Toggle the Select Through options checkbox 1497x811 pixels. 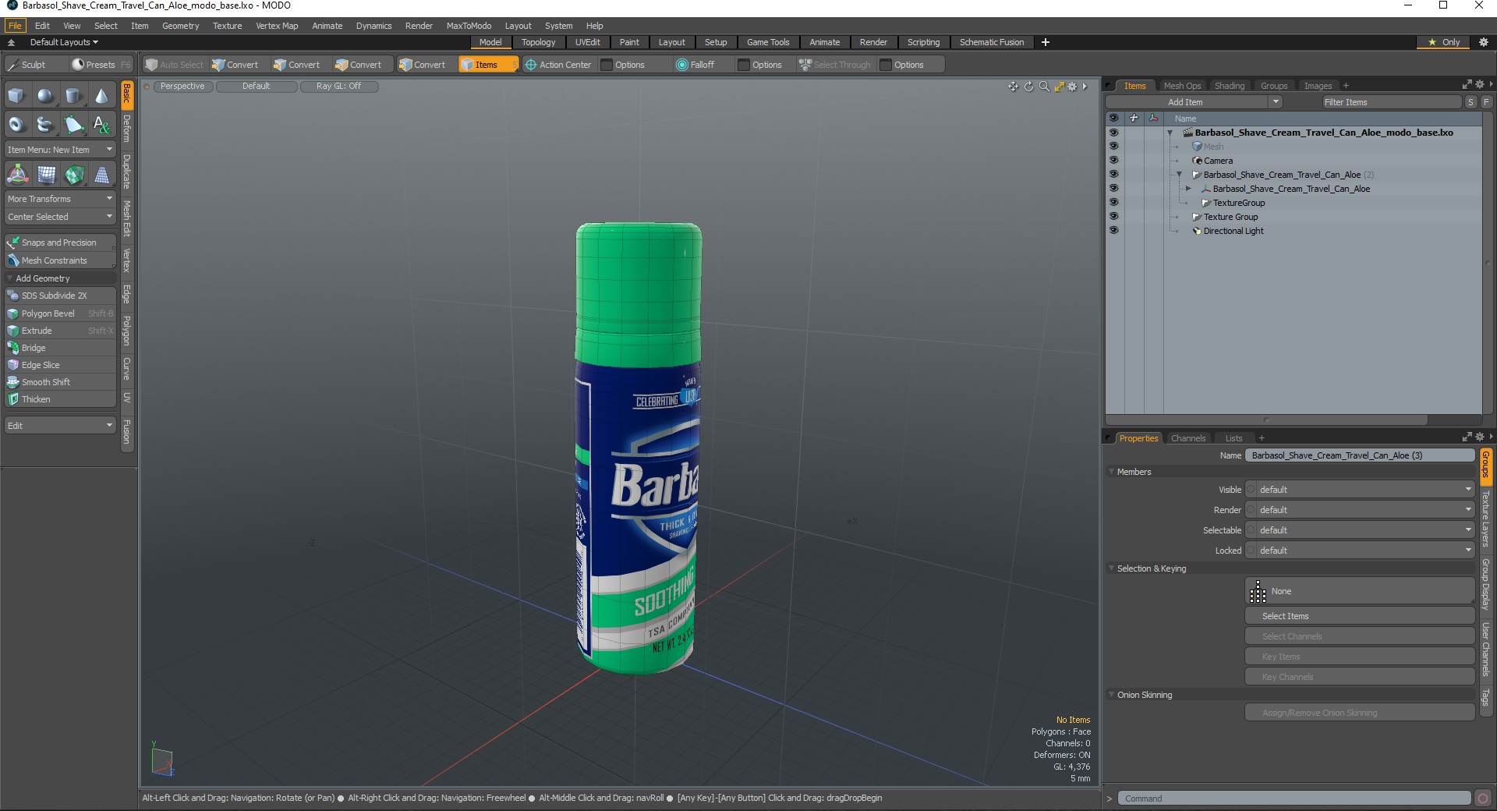click(886, 65)
